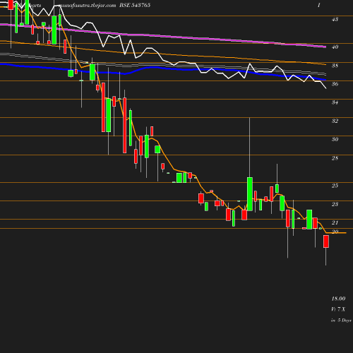Click the 23 price axis label

335,204
